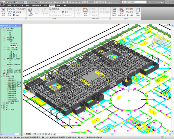Expand the 图形 panel dialog launcher arrow
This screenshot has width=174, height=139.
tap(26, 19)
